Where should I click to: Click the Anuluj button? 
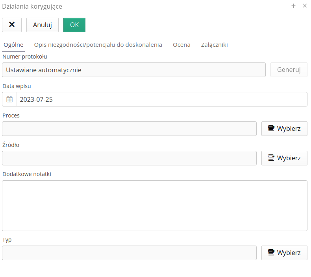[x=43, y=25]
